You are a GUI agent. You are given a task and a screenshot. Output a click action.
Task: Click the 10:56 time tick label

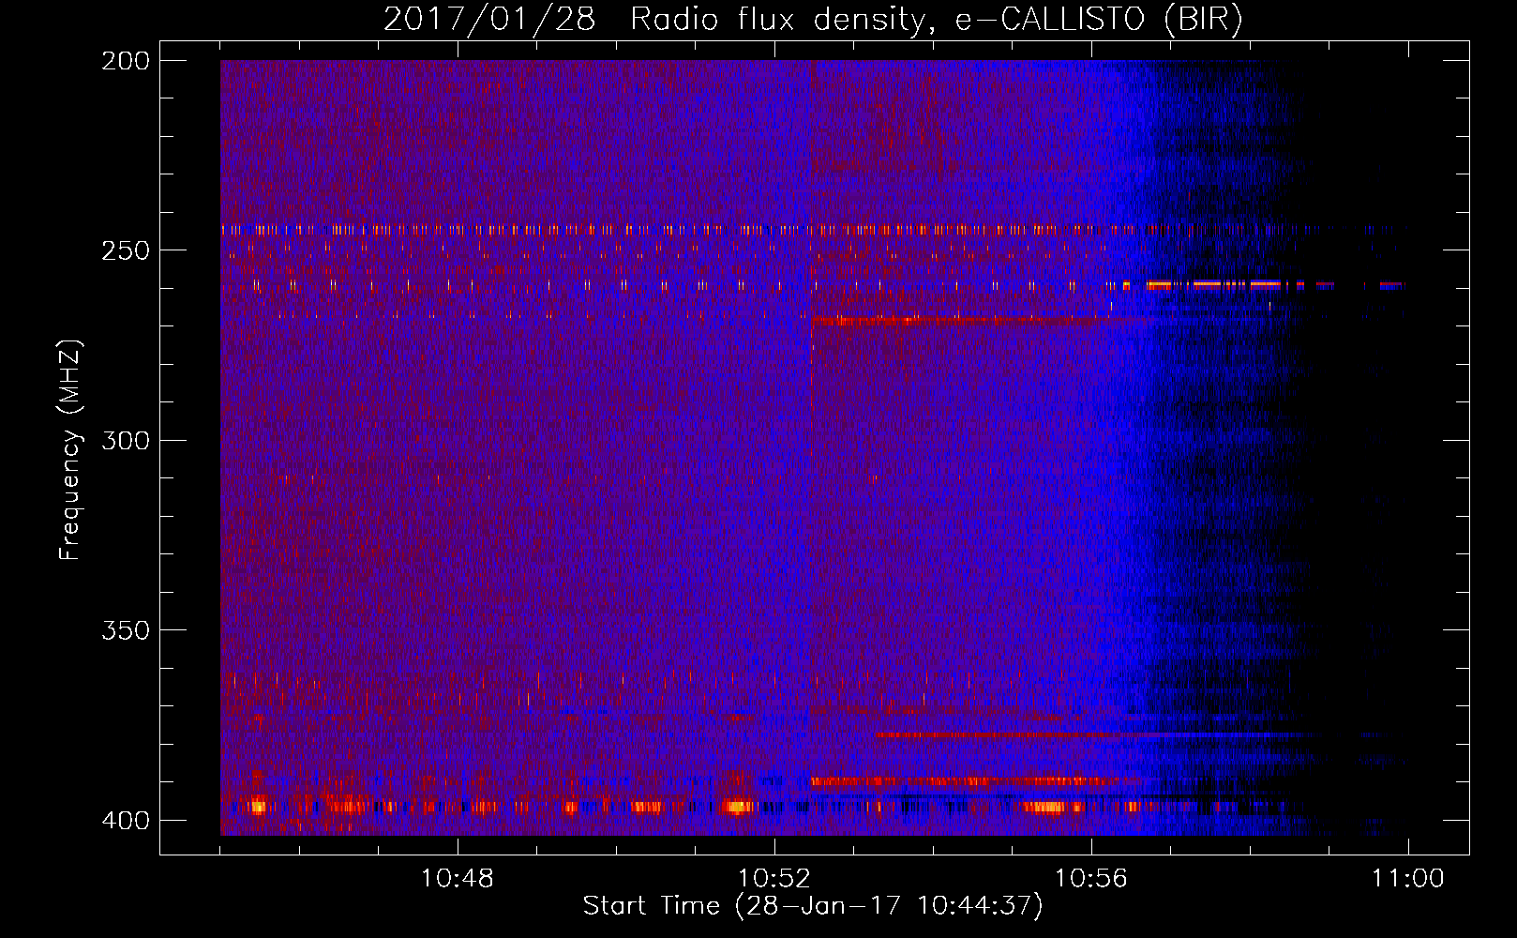click(1091, 879)
